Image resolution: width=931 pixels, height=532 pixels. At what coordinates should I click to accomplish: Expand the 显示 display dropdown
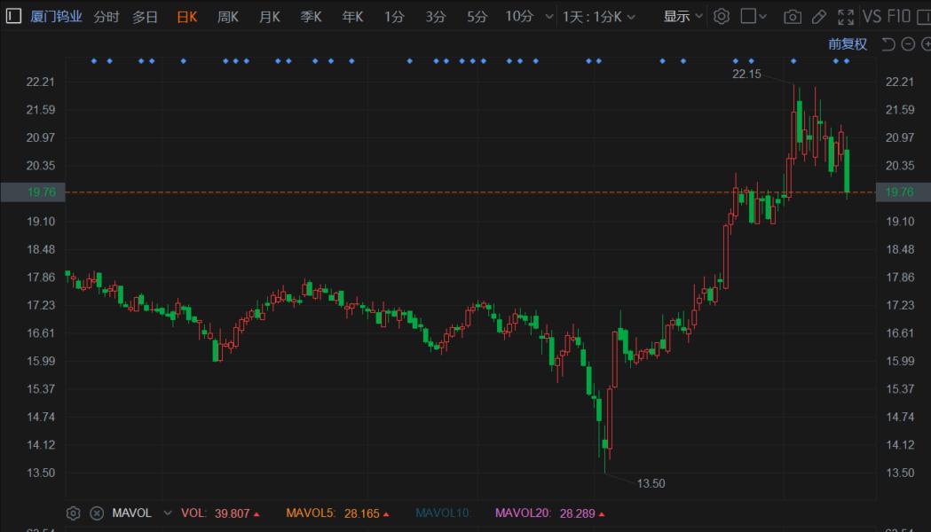click(682, 16)
